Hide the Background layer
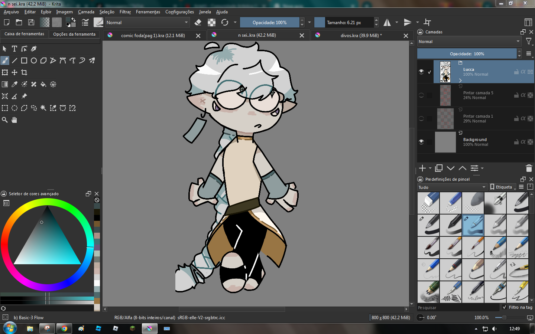Screen dimensions: 535x334 pyautogui.click(x=421, y=142)
